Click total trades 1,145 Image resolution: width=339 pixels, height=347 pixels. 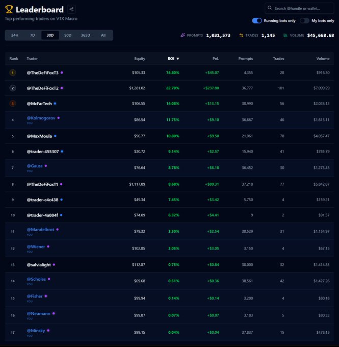(x=268, y=35)
